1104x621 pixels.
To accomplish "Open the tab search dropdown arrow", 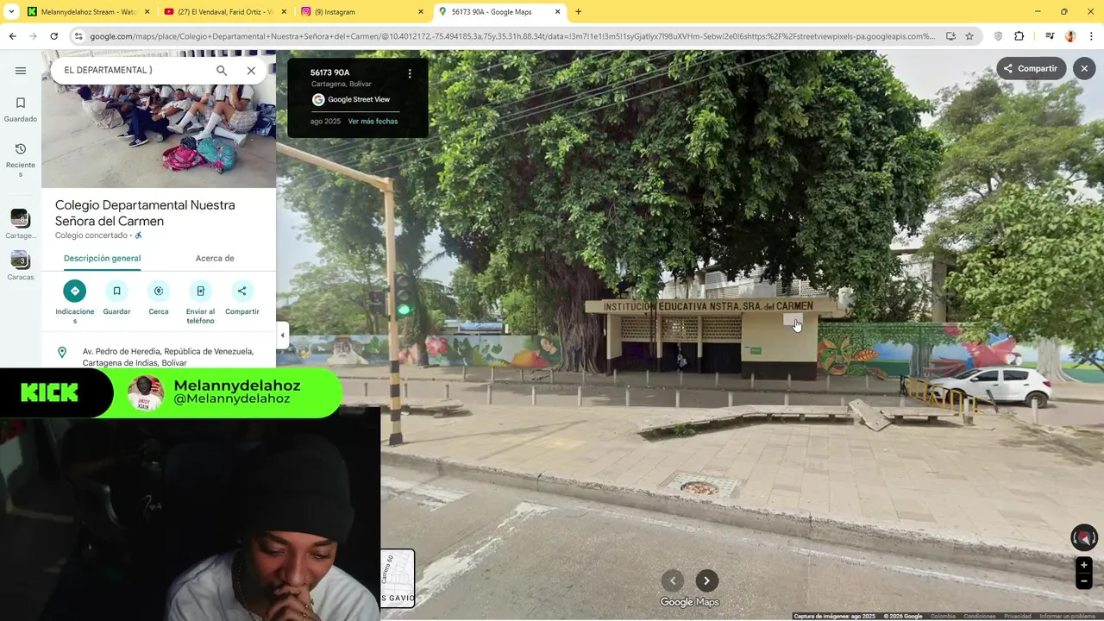I will (11, 12).
